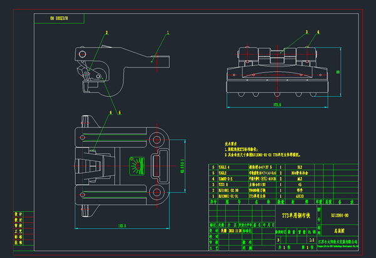The width and height of the screenshot is (376, 258).
Task: Click the 113.5 length dimension text
Action: [x=122, y=226]
